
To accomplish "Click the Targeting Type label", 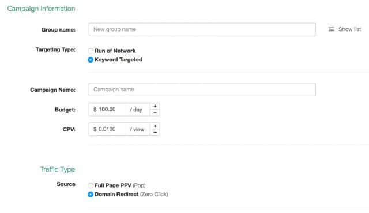I will point(55,50).
